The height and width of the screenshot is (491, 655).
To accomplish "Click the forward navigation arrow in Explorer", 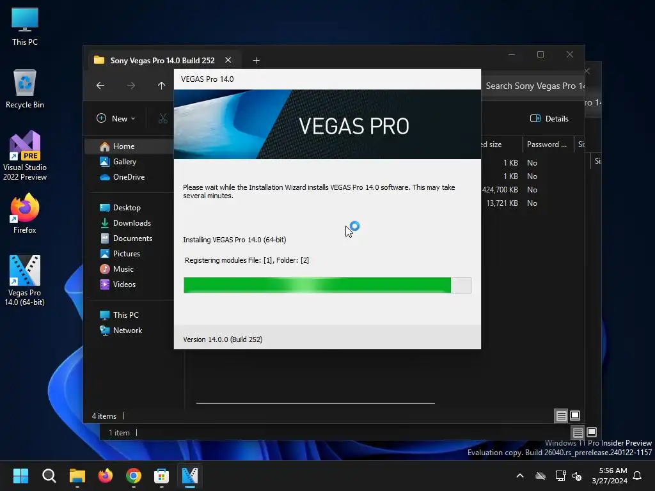I will (131, 86).
